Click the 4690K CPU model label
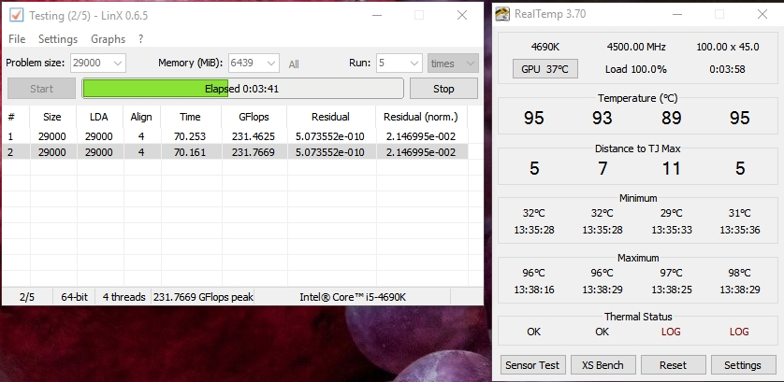 coord(545,47)
